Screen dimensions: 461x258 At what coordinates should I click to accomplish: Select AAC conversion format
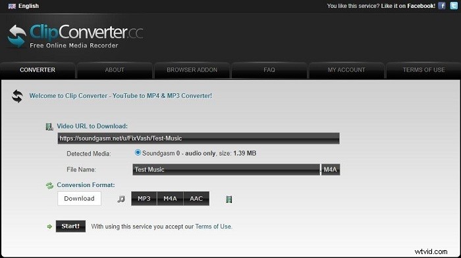[196, 198]
